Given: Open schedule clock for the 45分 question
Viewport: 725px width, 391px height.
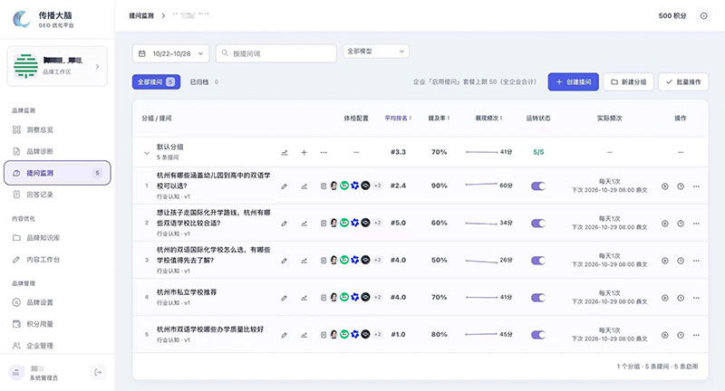Looking at the screenshot, I should tap(681, 335).
